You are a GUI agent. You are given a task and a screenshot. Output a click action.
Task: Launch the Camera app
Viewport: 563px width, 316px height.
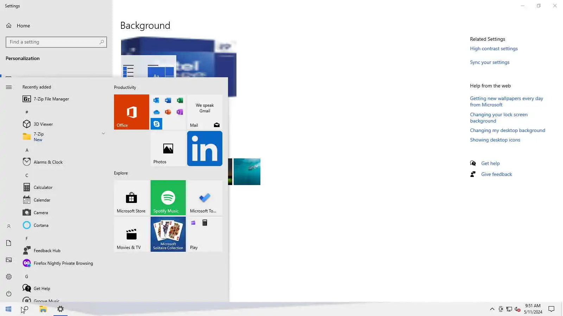point(63,213)
